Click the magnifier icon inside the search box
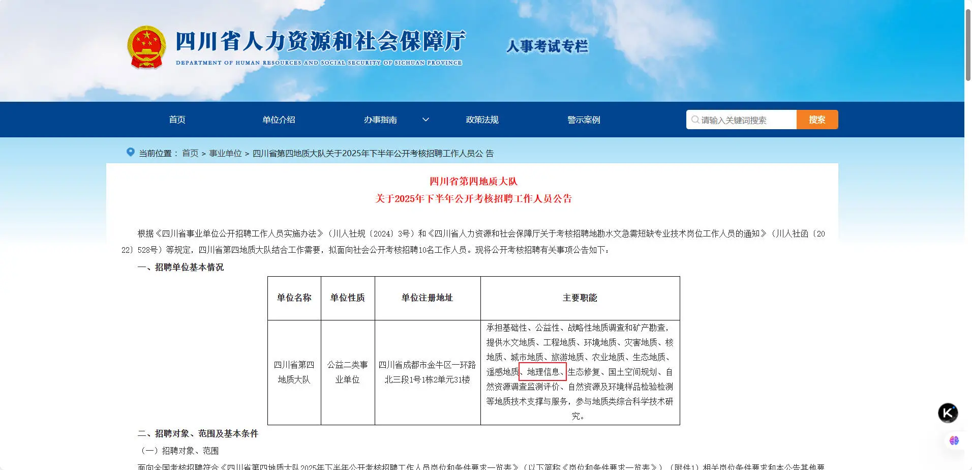 (x=695, y=119)
